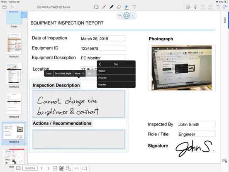Open the 19/06/04 date field

[30, 168]
